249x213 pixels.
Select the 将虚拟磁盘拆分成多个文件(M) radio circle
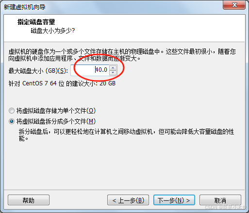click(12, 121)
